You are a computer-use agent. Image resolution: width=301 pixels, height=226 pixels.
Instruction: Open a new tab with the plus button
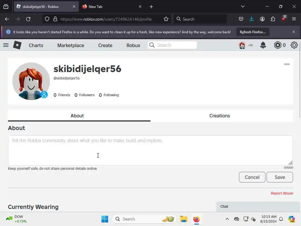pyautogui.click(x=151, y=7)
